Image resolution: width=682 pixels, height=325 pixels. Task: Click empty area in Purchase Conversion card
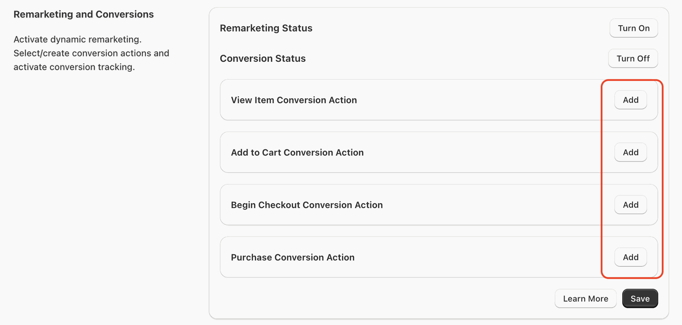coord(480,257)
